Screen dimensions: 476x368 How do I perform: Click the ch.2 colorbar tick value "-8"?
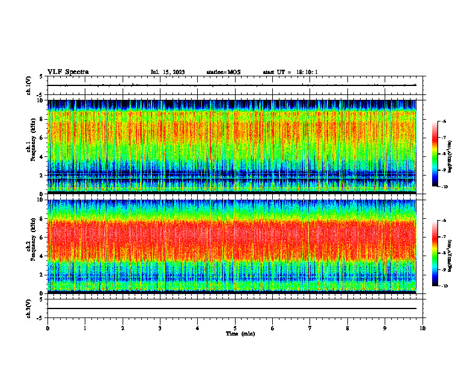[x=444, y=253]
